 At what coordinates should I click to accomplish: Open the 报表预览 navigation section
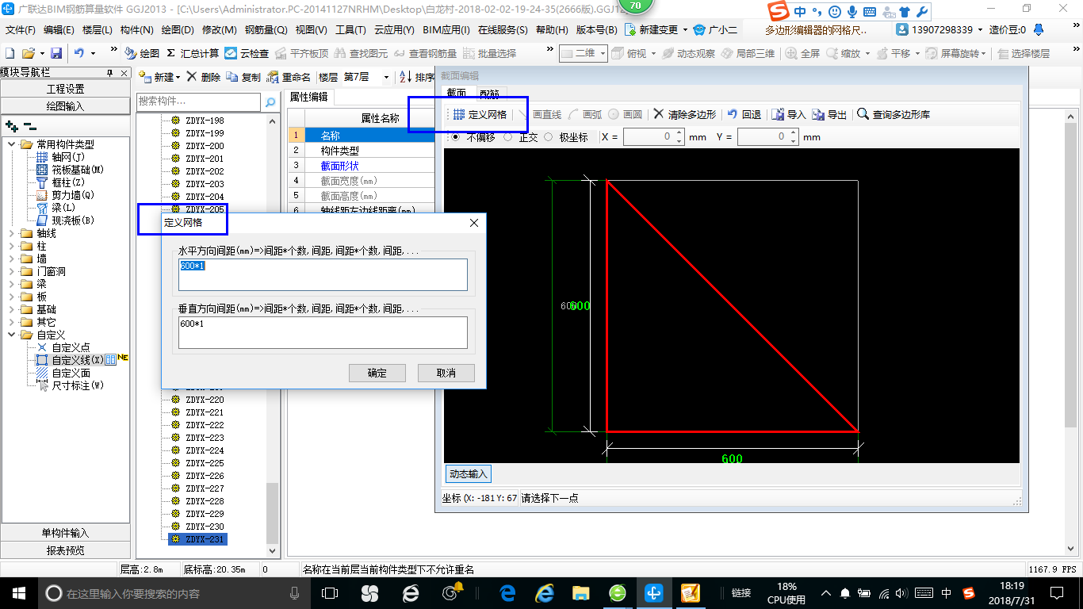point(66,550)
